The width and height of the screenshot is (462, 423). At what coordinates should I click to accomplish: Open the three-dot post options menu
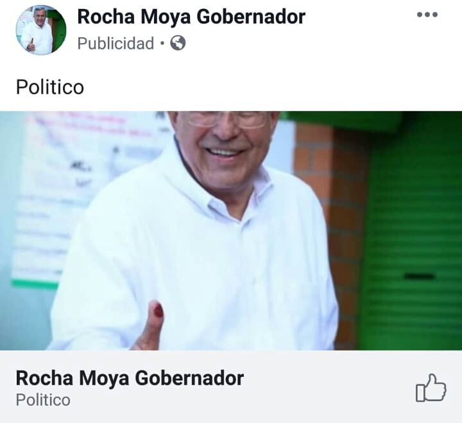pyautogui.click(x=427, y=15)
